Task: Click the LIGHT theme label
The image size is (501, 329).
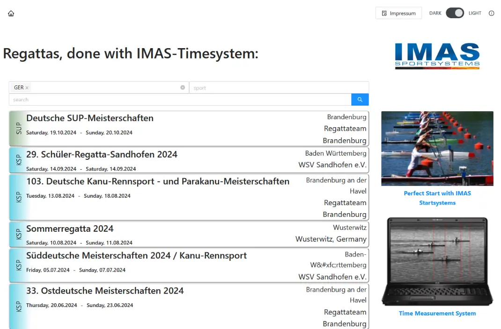Action: tap(475, 13)
